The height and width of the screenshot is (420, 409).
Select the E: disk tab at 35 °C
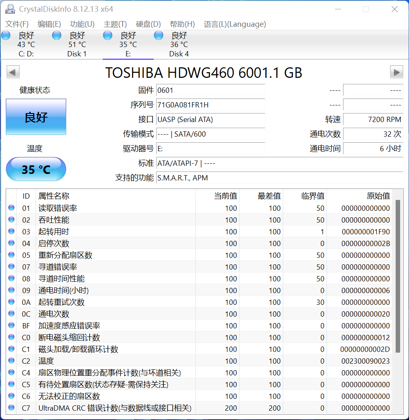(128, 45)
